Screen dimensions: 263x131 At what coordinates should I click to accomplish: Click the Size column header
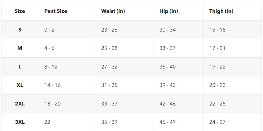click(20, 11)
